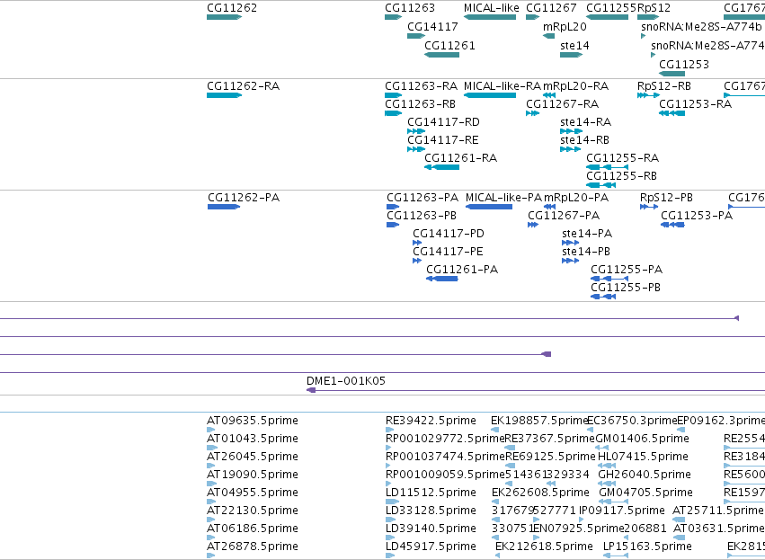The image size is (765, 560).
Task: Click the CG14117 gene label
Action: tap(432, 26)
